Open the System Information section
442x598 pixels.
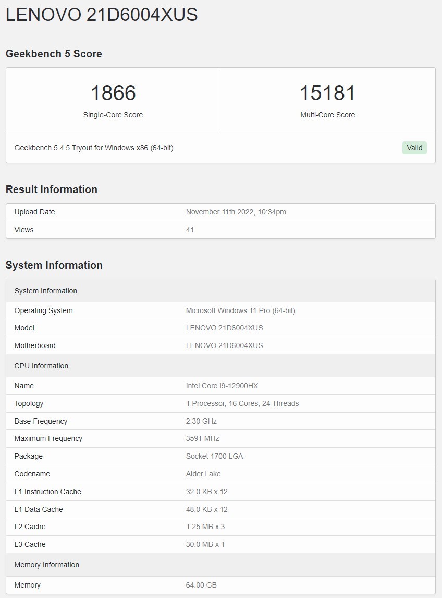54,265
